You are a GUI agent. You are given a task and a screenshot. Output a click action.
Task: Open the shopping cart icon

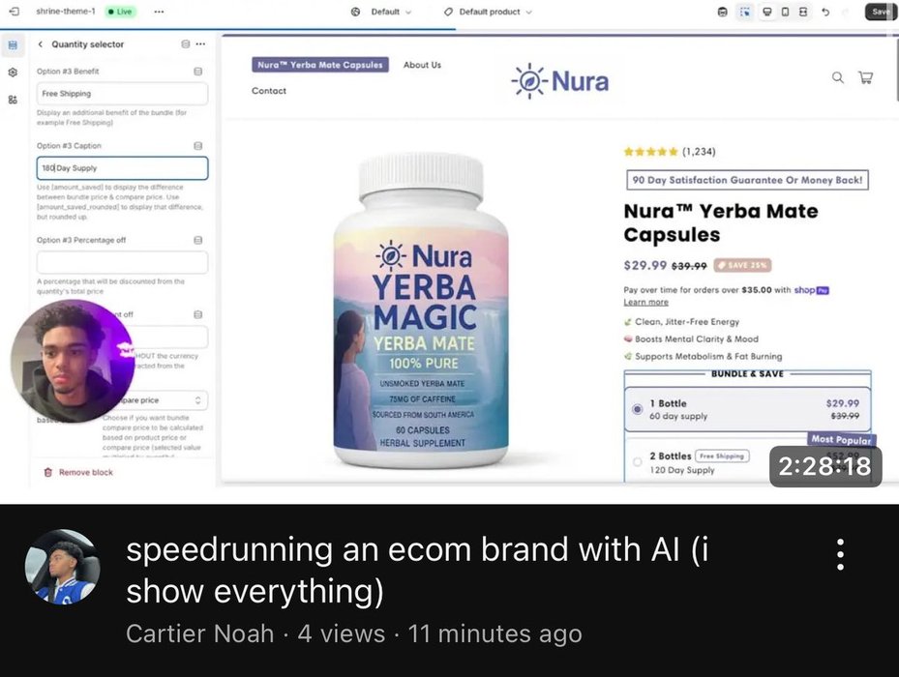[x=866, y=77]
